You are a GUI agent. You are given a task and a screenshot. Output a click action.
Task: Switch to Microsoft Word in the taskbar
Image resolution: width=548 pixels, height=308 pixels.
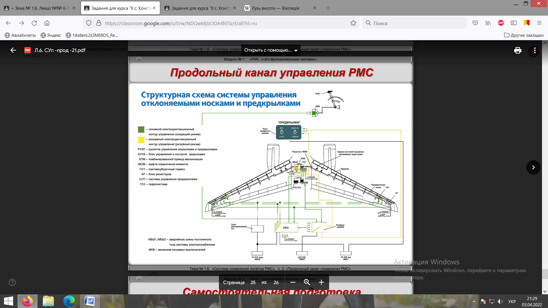[90, 301]
